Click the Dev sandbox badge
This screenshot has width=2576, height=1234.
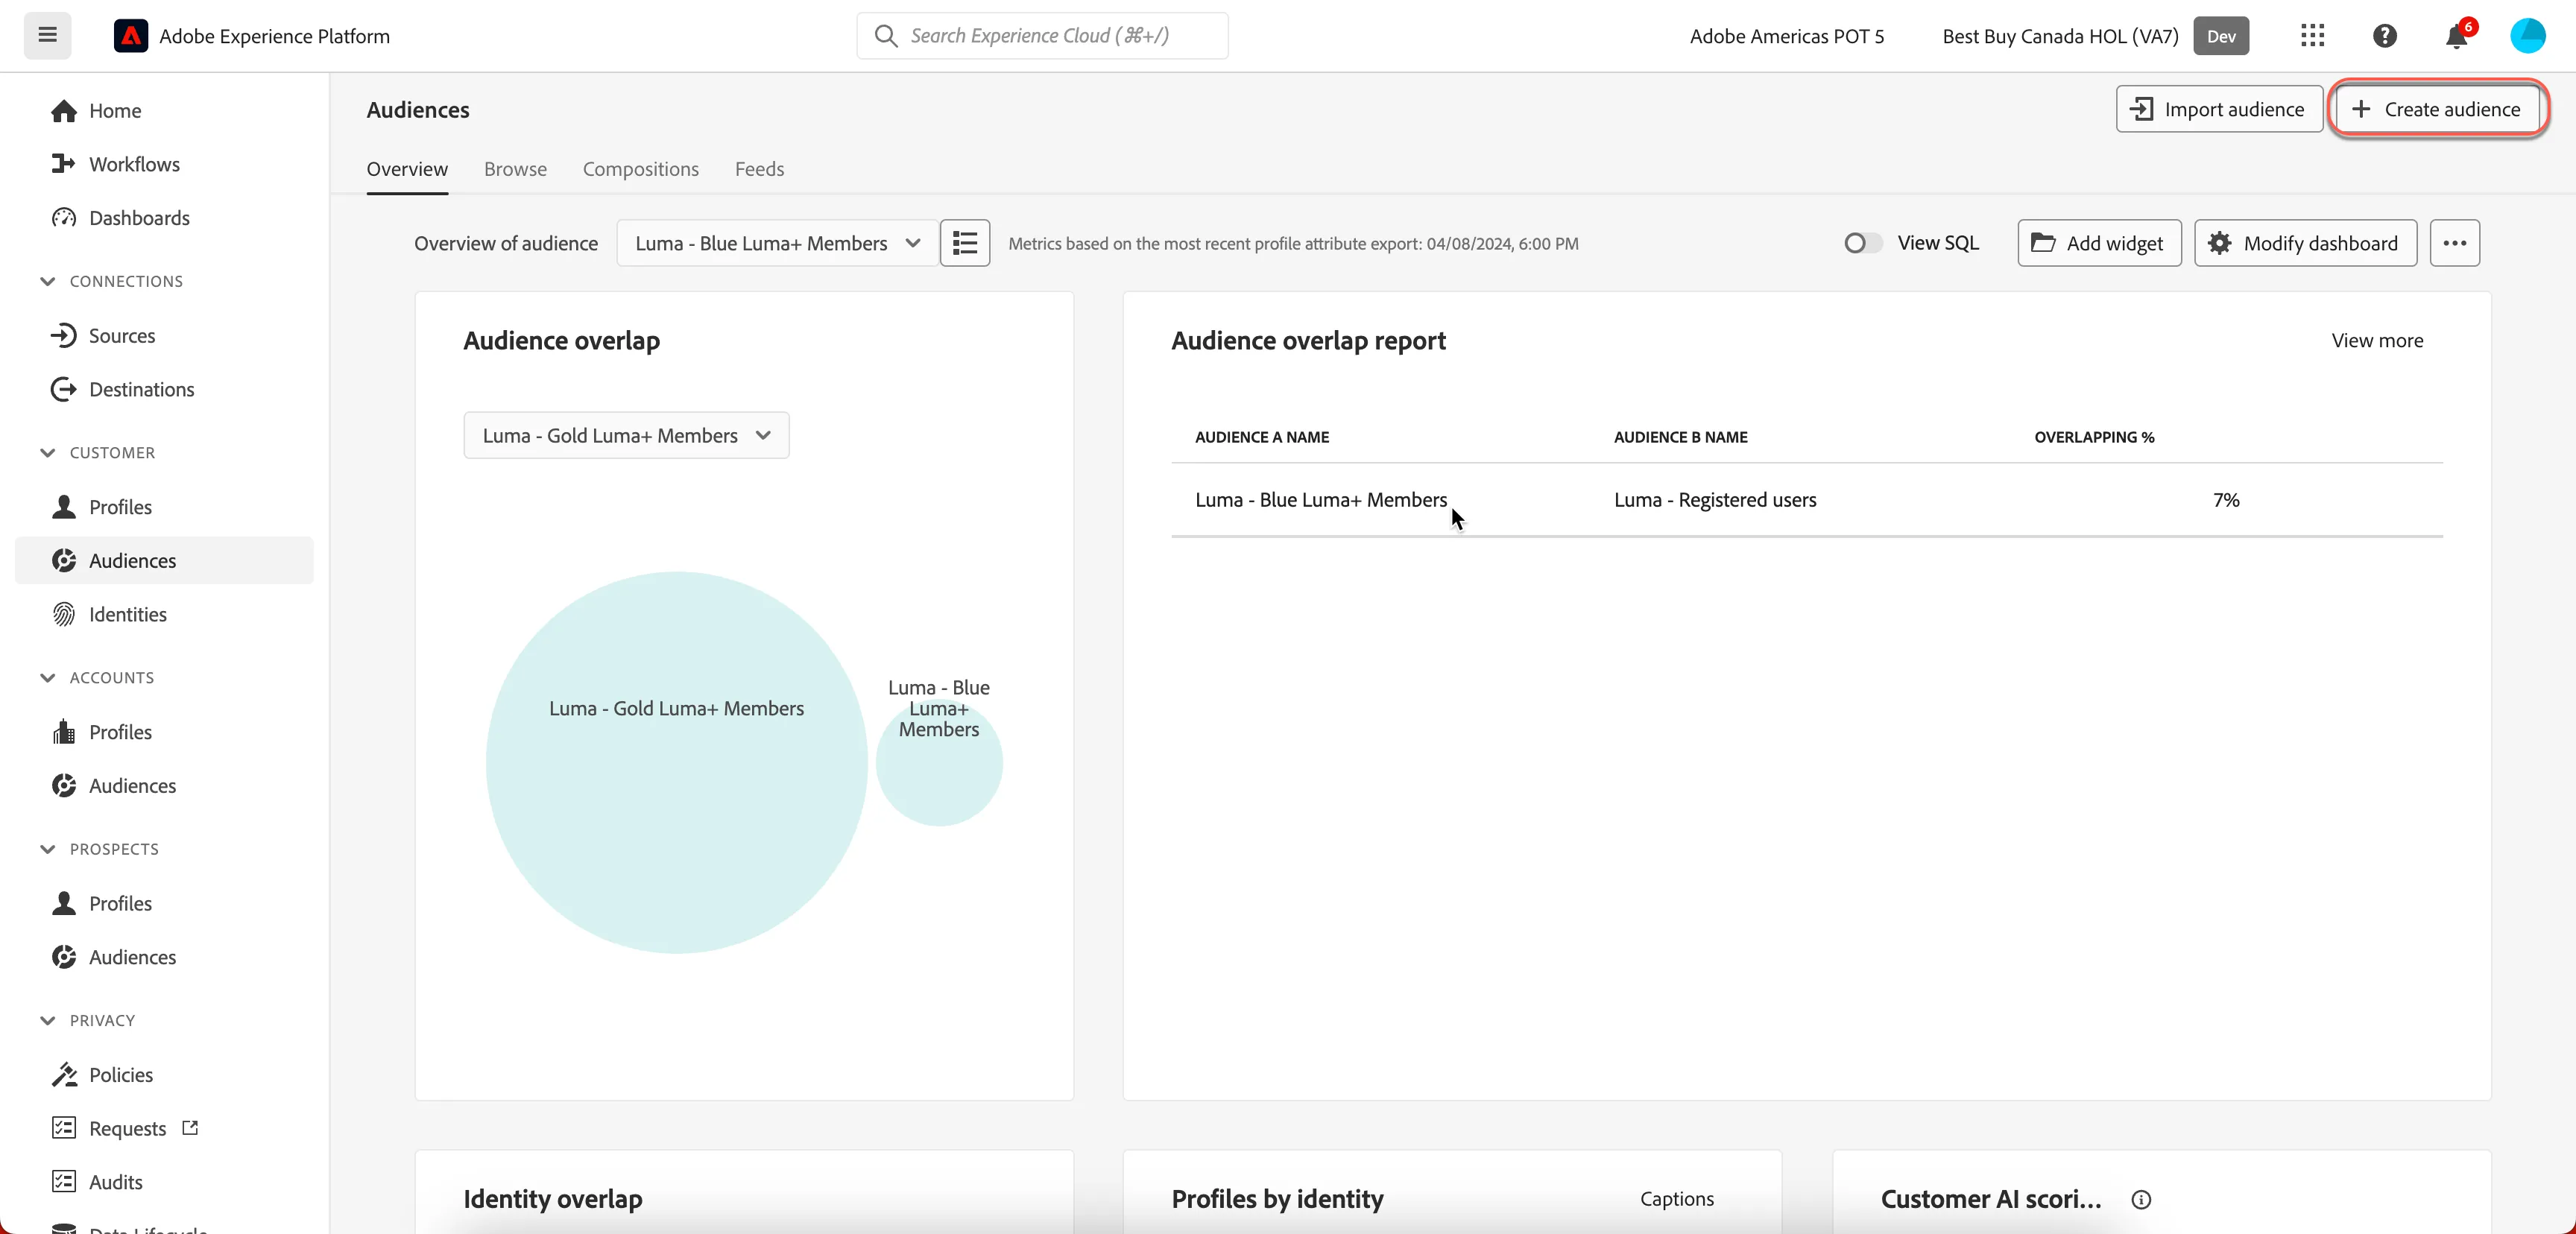(2221, 36)
